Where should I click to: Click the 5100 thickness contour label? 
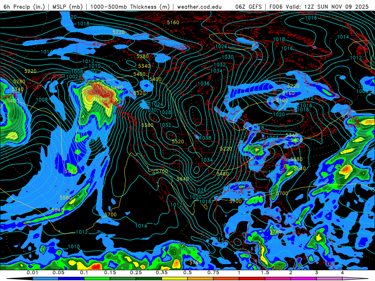[282, 100]
